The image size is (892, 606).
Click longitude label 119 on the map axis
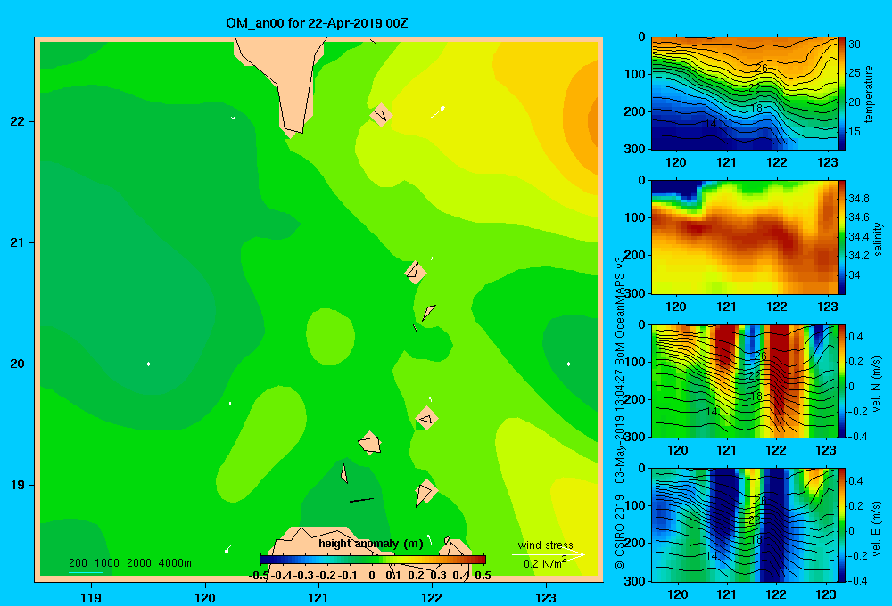[x=92, y=597]
